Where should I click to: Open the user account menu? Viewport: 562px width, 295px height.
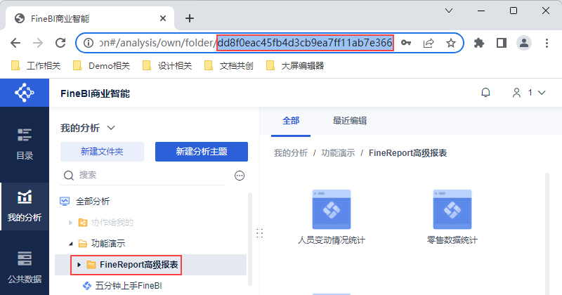click(529, 93)
